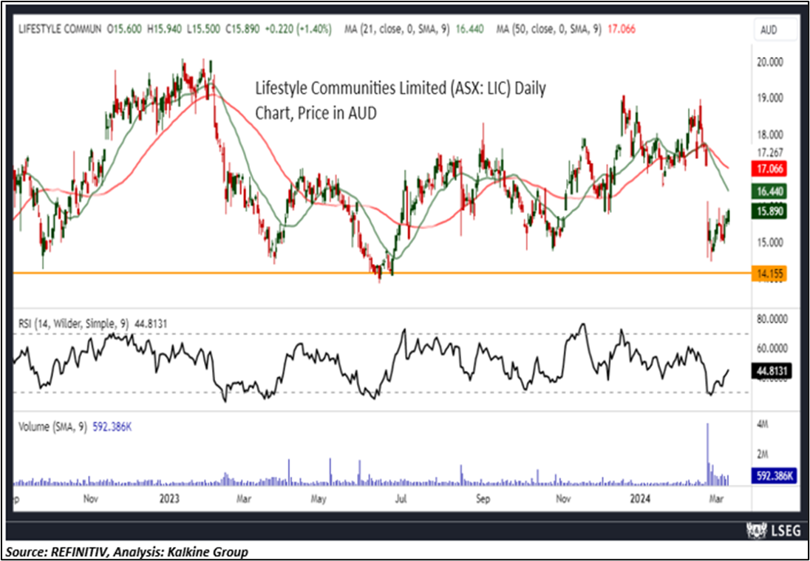Click the 15.890 current price tag
This screenshot has width=810, height=561.
point(769,211)
